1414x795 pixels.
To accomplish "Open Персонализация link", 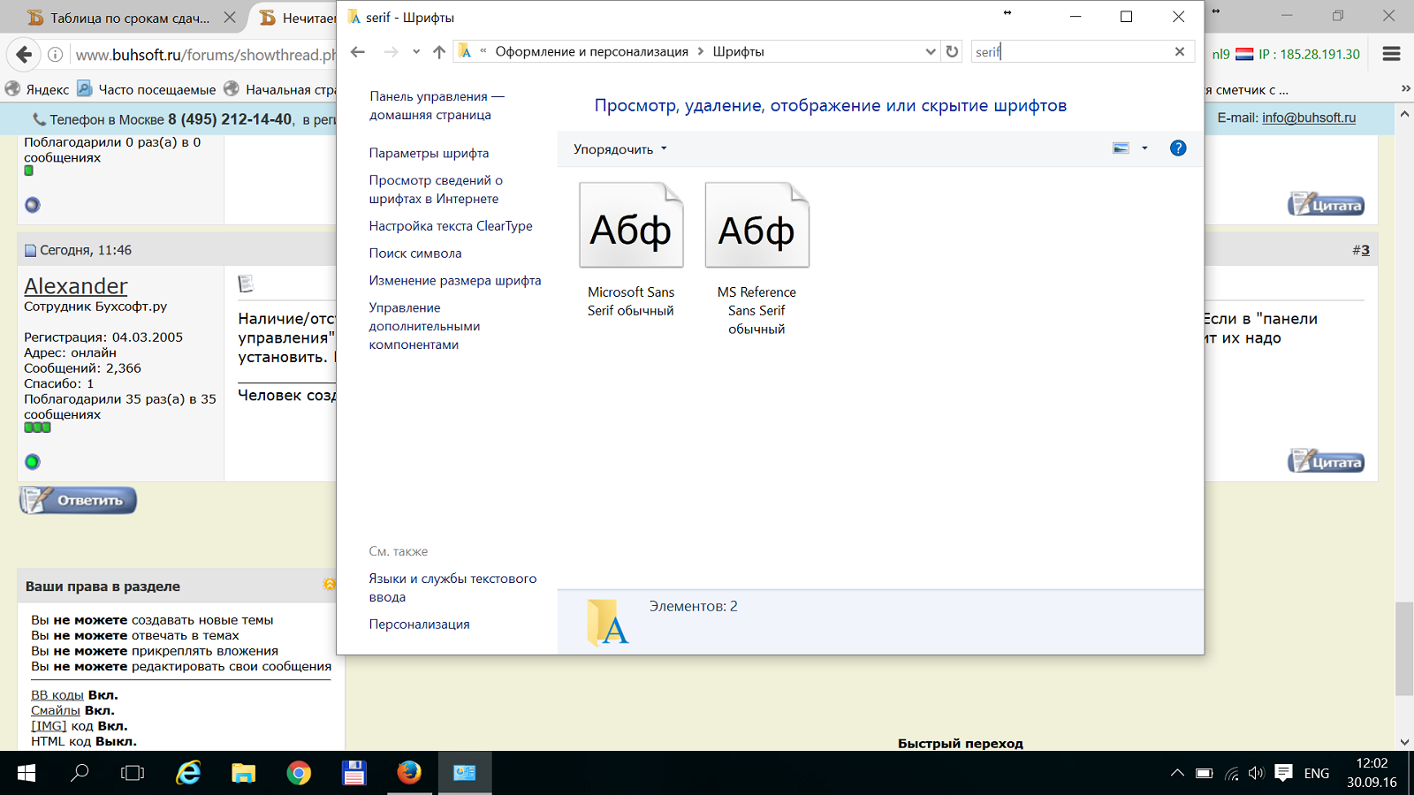I will tap(419, 625).
